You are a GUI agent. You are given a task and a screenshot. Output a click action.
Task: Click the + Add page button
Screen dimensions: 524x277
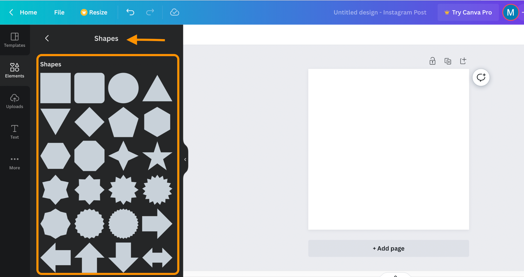tap(388, 248)
